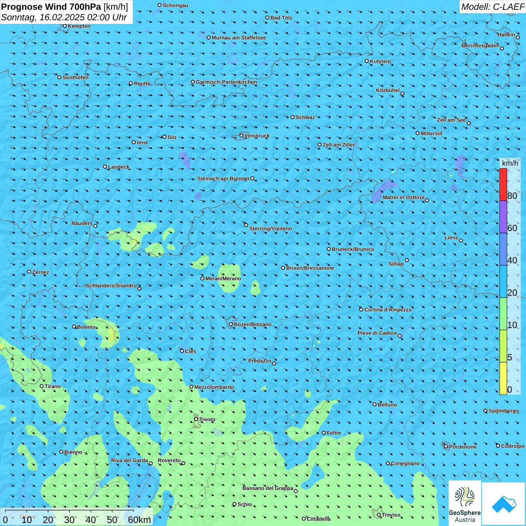Image resolution: width=526 pixels, height=526 pixels.
Task: Click the GeoSphere Austria logo
Action: [x=465, y=503]
